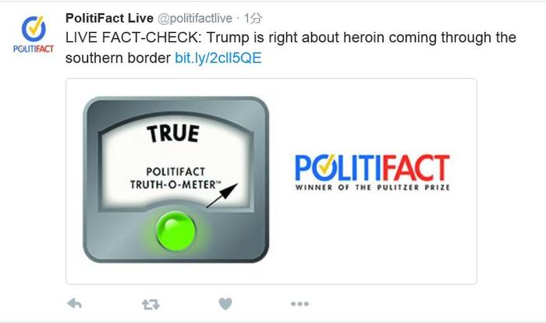Click the Winner of the Pulitzer Prize tagline
Image resolution: width=546 pixels, height=323 pixels.
372,187
